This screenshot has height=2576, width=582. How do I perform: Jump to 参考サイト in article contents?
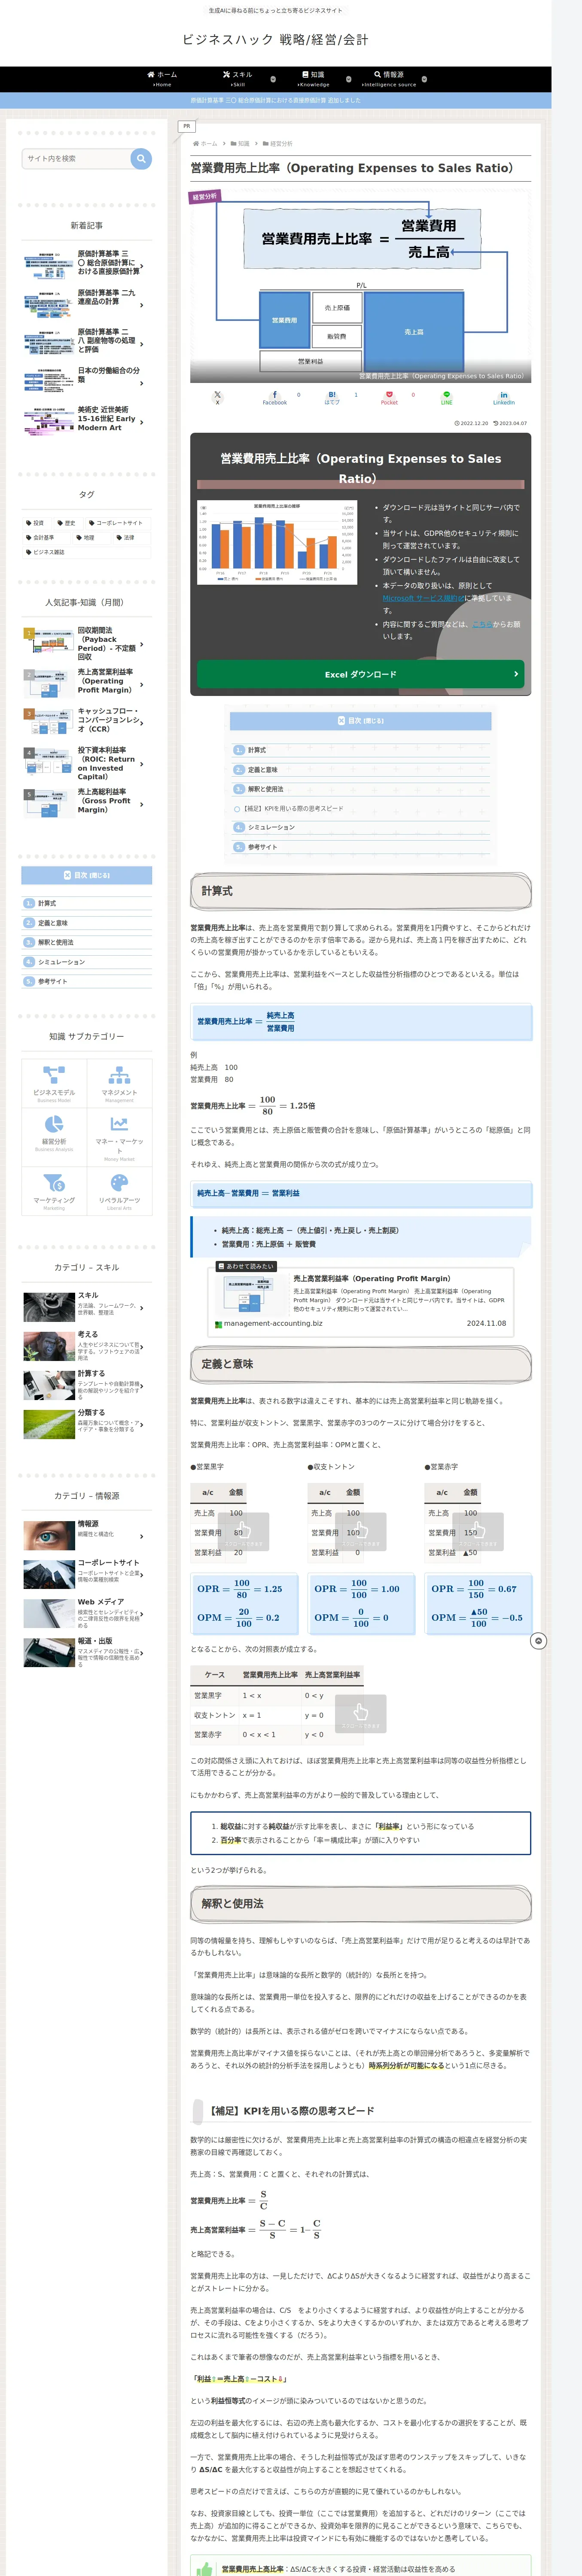coord(263,847)
